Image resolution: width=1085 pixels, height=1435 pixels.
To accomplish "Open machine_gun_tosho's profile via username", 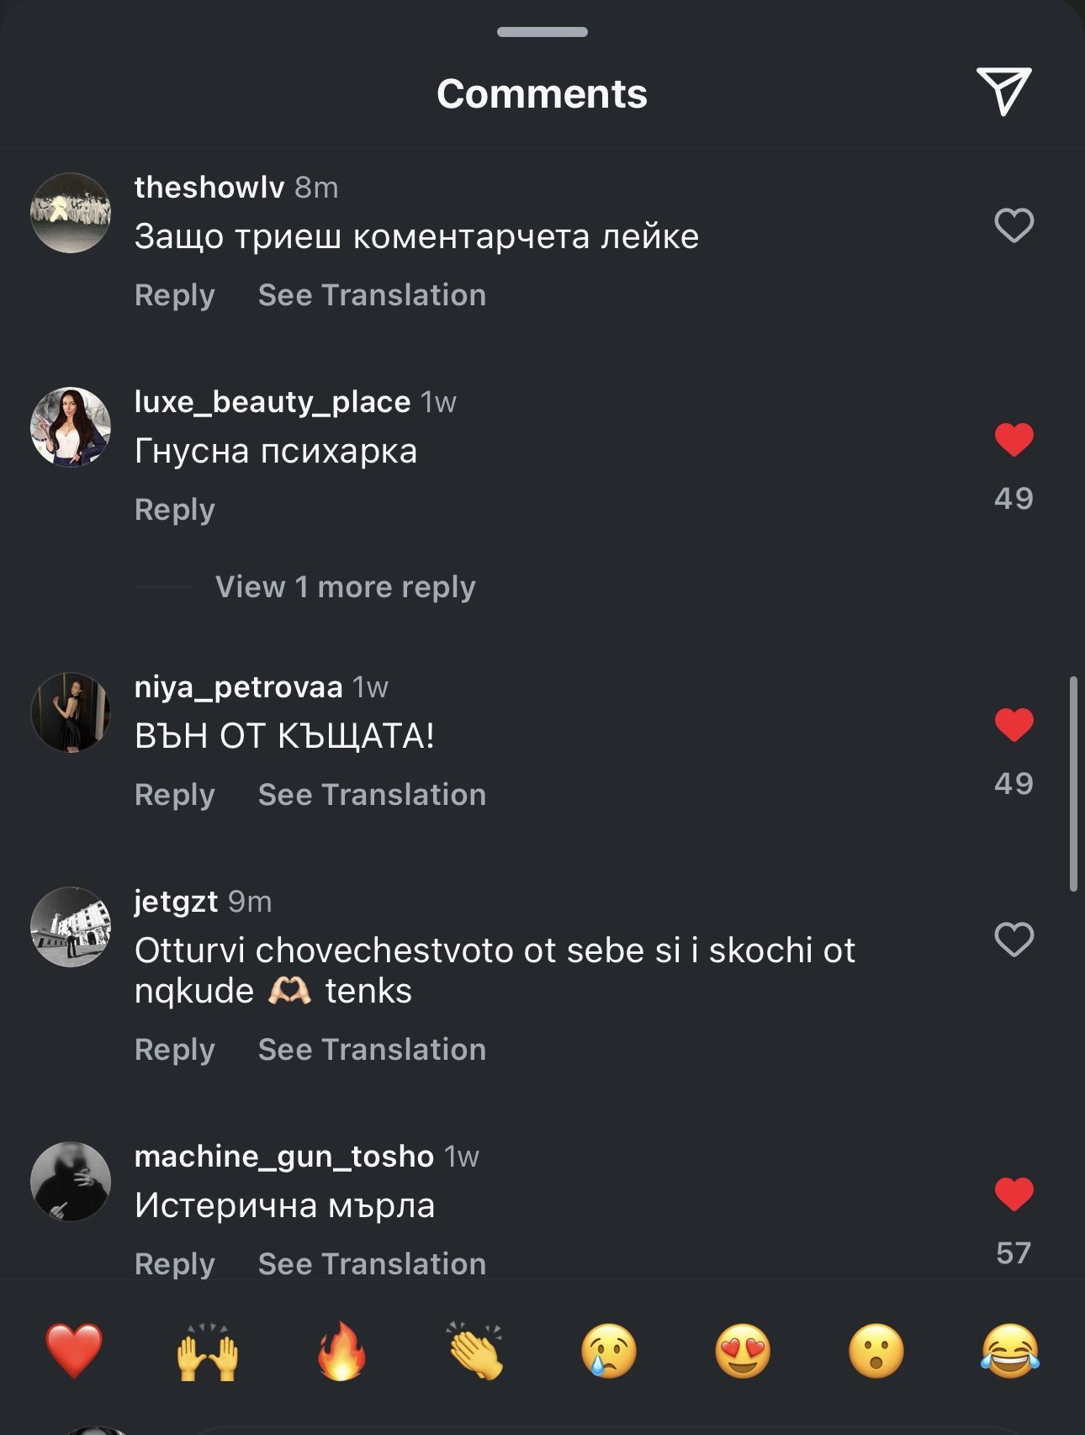I will coord(283,1157).
